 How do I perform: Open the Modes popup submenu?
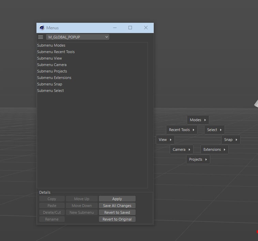point(198,120)
